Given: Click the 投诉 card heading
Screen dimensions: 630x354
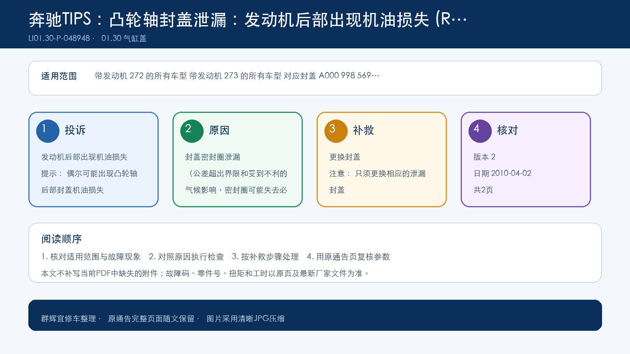Looking at the screenshot, I should tap(75, 130).
